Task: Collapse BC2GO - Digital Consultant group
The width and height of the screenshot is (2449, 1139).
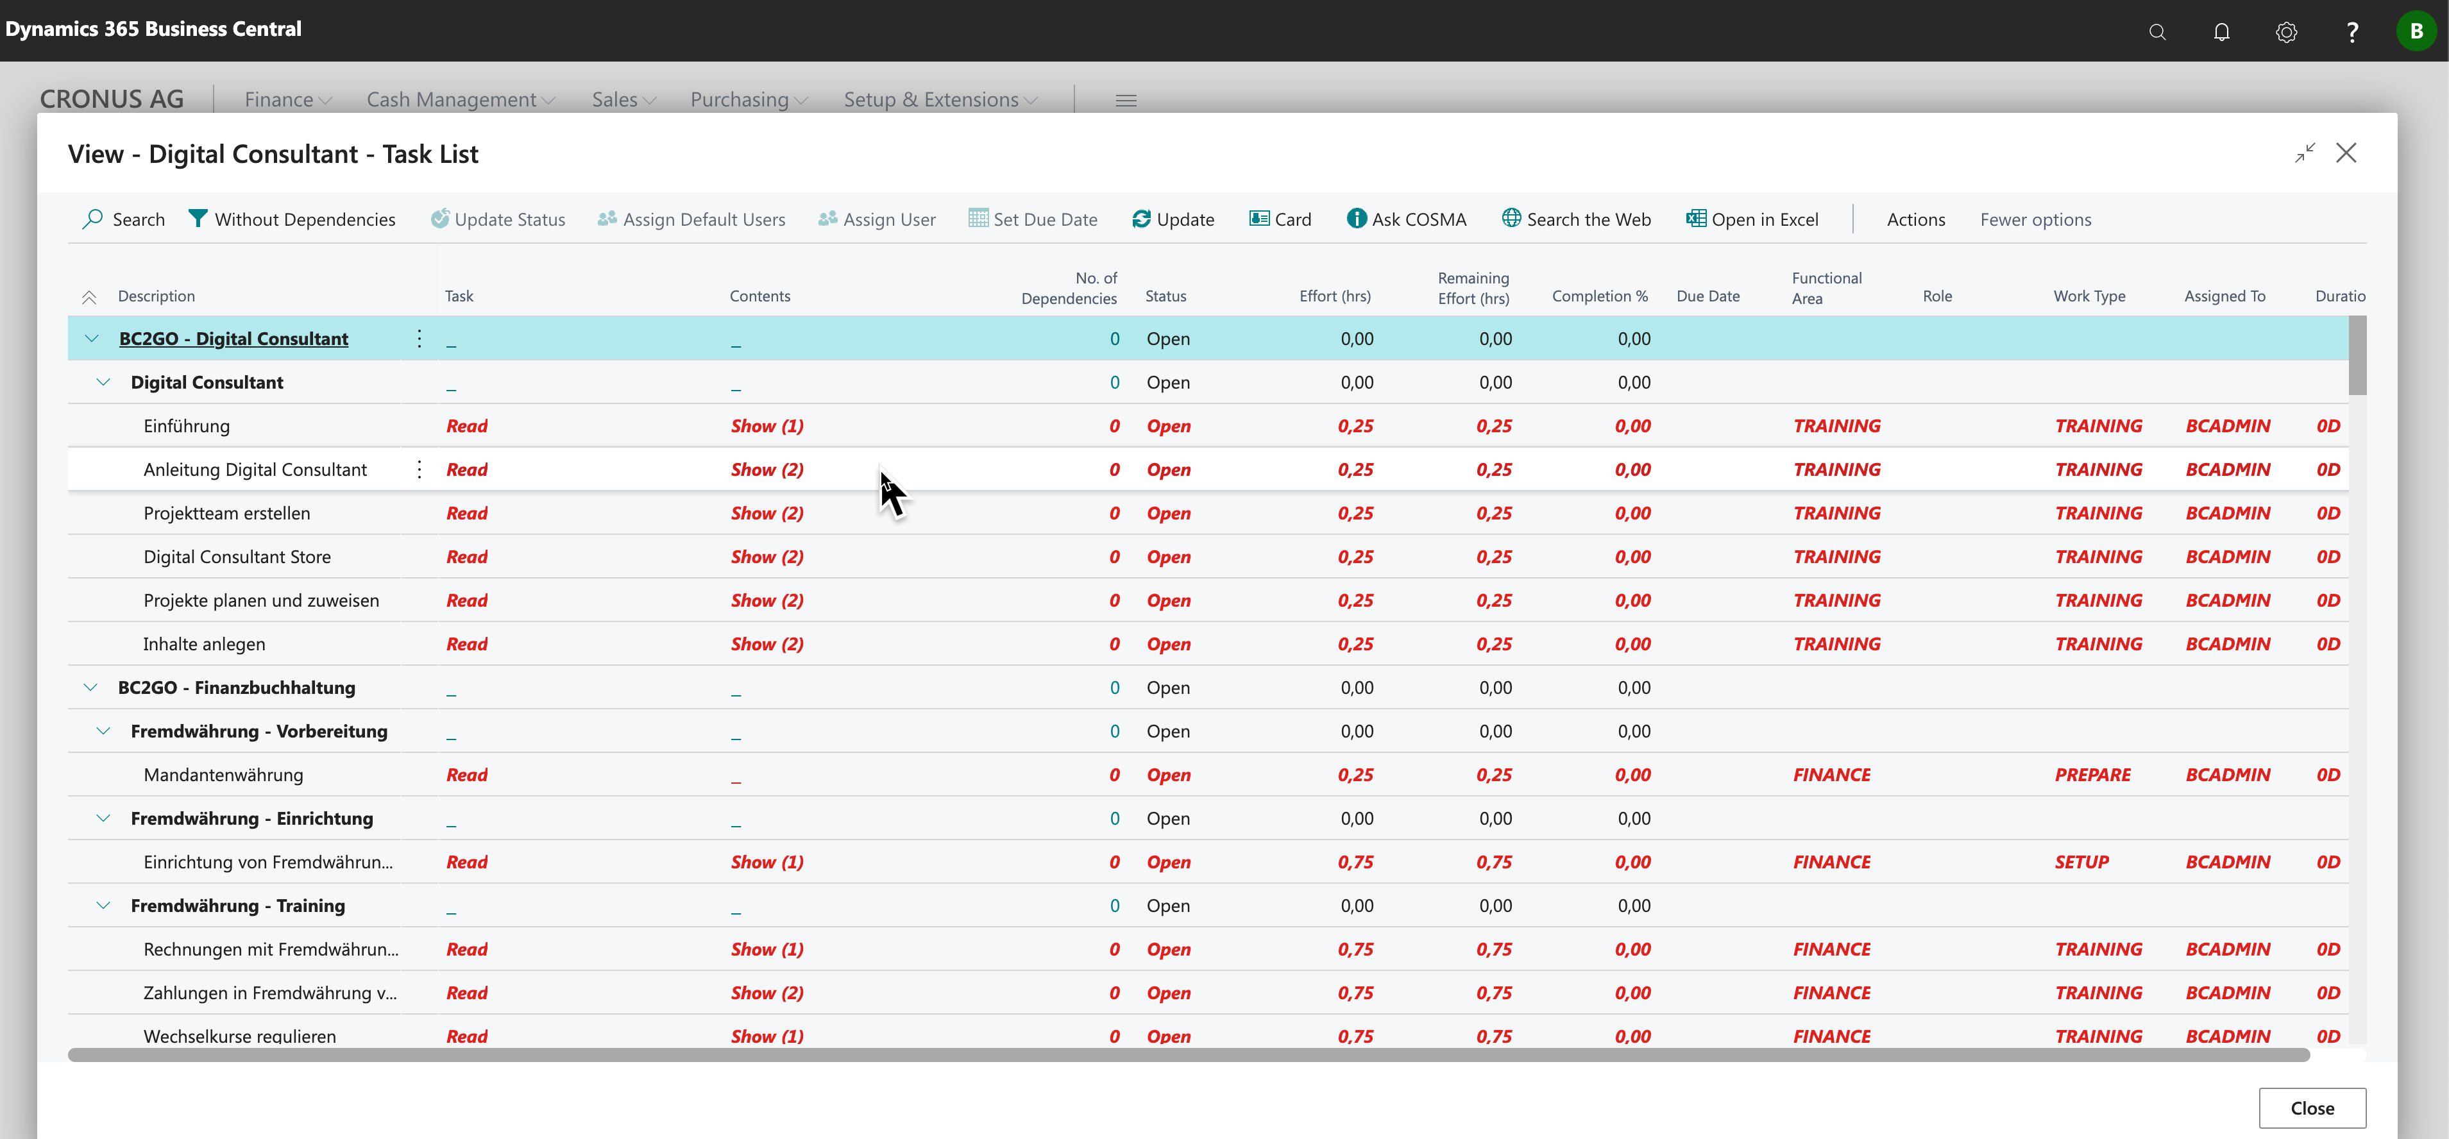Action: pos(91,339)
